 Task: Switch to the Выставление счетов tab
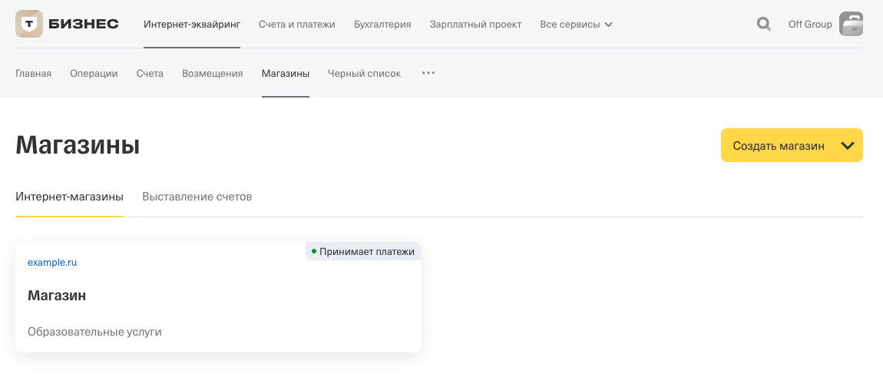click(197, 197)
